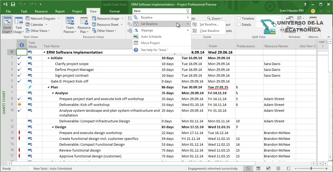This screenshot has width=333, height=172.
Task: Click completed checkmark on row 8
Action: (x=20, y=99)
